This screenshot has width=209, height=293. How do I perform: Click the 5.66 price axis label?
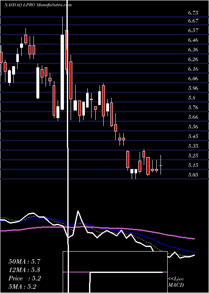point(193,117)
